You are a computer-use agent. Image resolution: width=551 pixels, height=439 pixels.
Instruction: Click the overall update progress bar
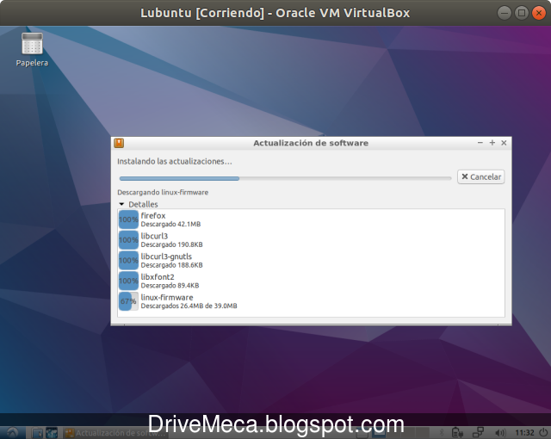coord(285,178)
